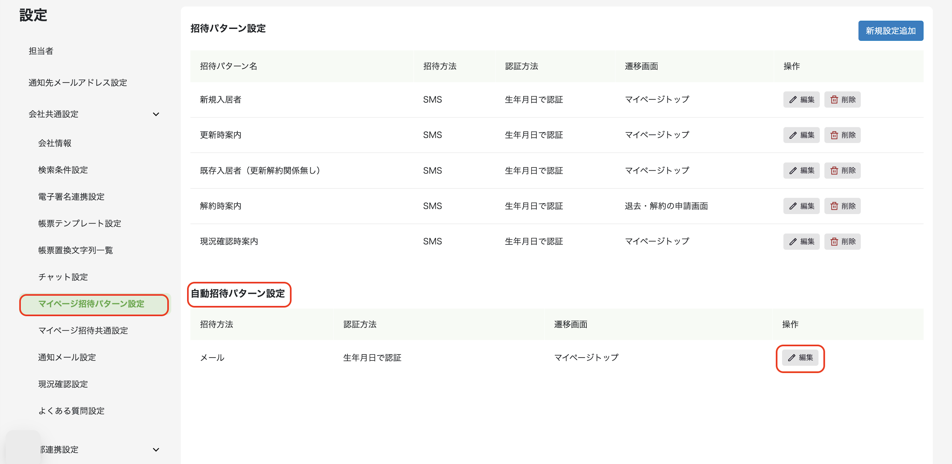952x464 pixels.
Task: Click the 更新時案内 pattern name
Action: point(221,135)
